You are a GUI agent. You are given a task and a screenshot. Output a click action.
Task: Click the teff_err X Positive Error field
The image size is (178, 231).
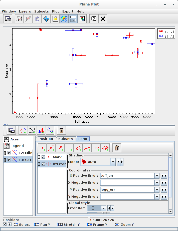(127, 176)
